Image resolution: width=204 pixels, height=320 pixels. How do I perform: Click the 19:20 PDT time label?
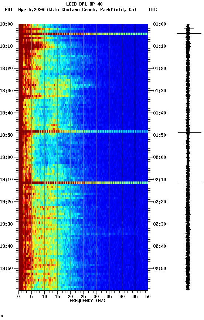click(x=6, y=202)
